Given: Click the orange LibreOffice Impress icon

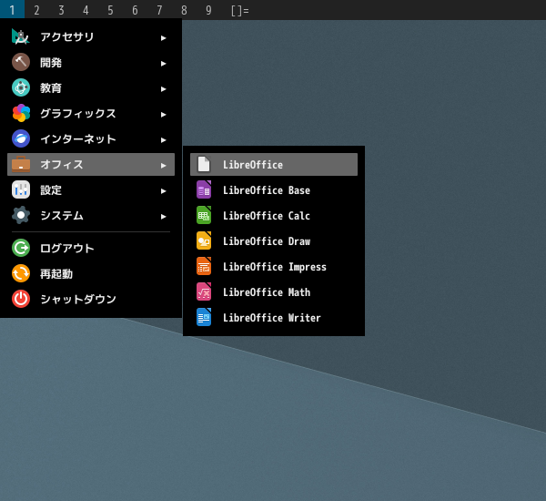Looking at the screenshot, I should point(204,267).
